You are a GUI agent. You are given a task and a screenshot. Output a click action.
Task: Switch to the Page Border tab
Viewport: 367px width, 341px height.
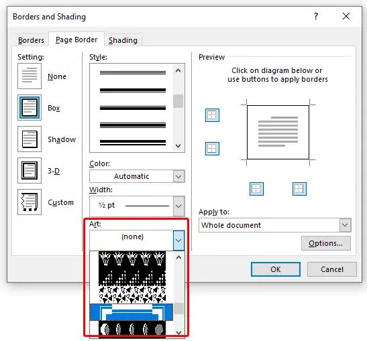(x=76, y=40)
